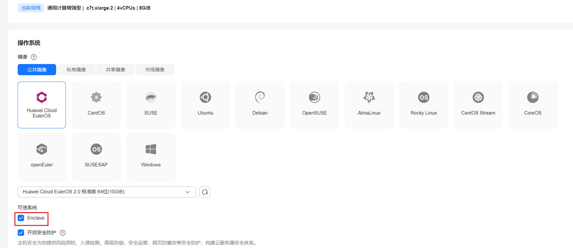Switch to the 私有镜像 tab
This screenshot has width=573, height=248.
click(x=76, y=69)
